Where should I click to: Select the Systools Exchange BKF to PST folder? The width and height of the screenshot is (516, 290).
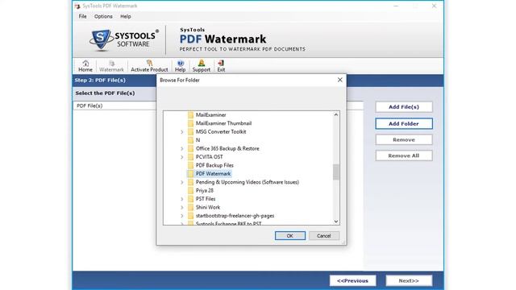point(228,223)
